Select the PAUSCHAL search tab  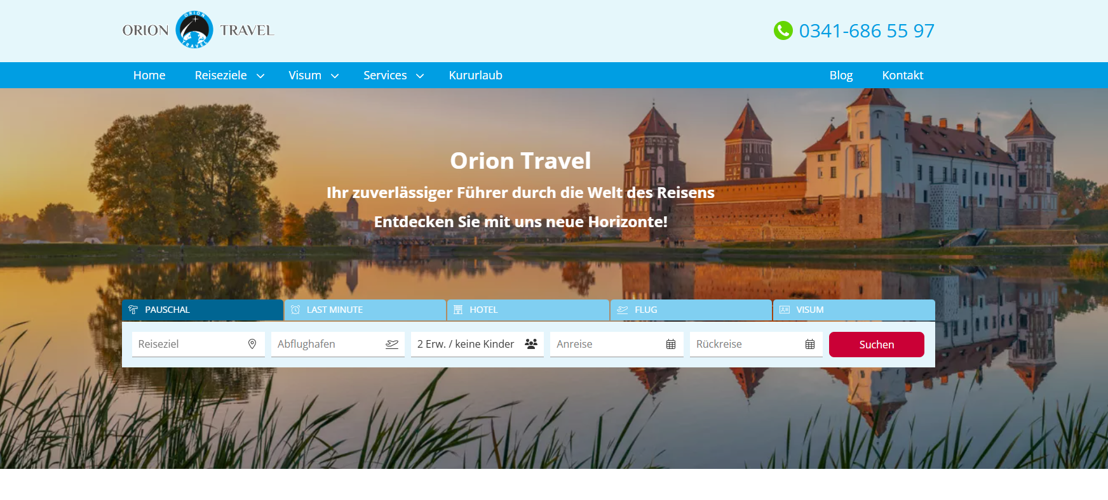point(203,310)
